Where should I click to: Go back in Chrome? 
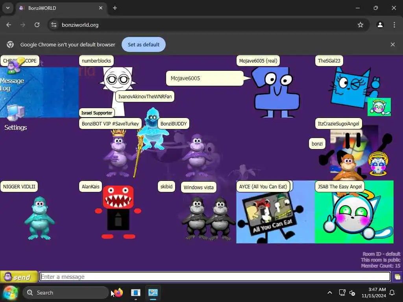9,25
